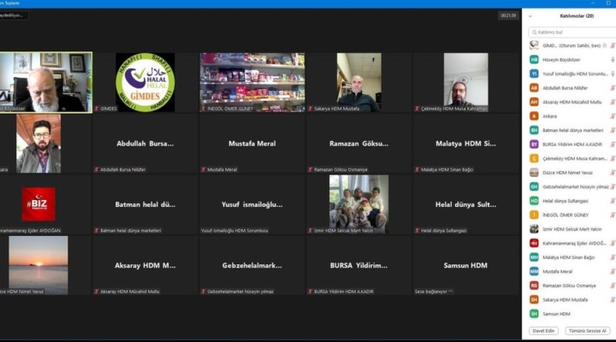
Task: Select the İzmir HDM Selcuk family photo tile
Action: coord(359,204)
